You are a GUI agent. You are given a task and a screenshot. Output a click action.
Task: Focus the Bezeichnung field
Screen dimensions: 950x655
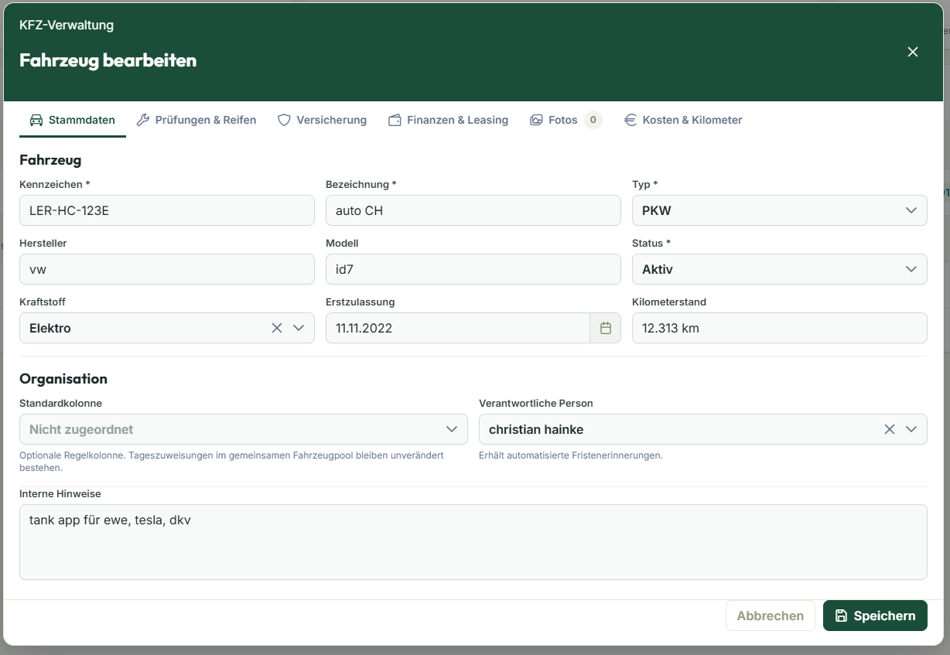click(473, 210)
